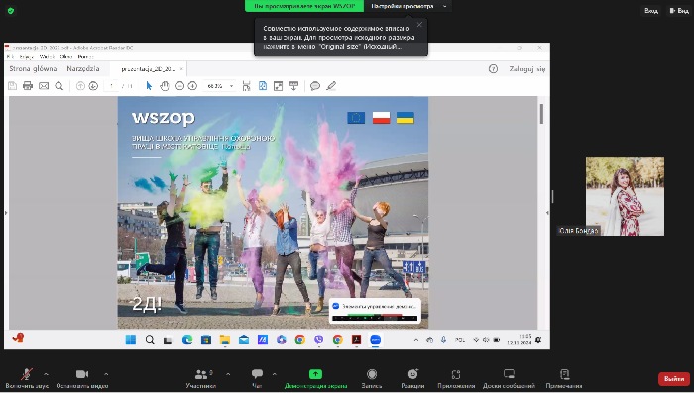Click Zoom icon in shared taskbar
Image resolution: width=694 pixels, height=393 pixels.
[x=376, y=340]
